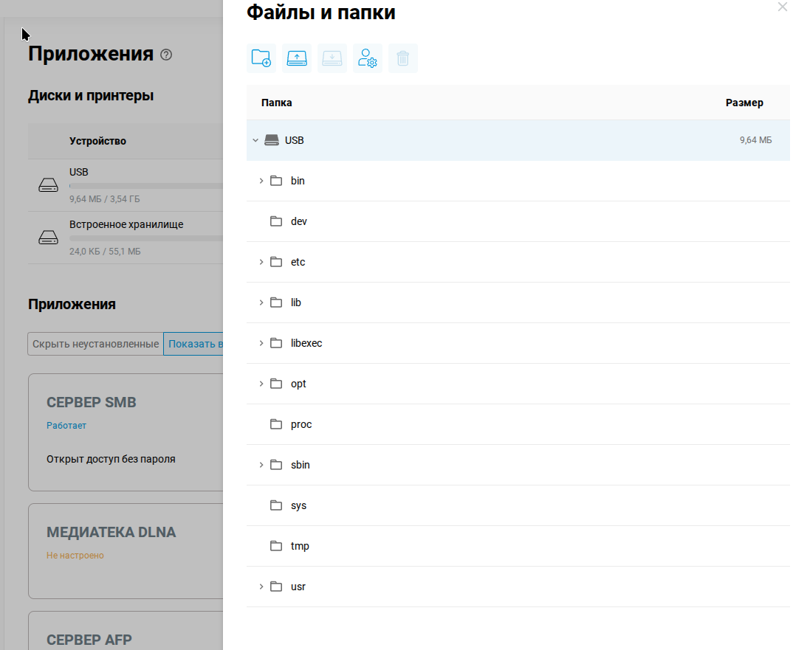Screen dimensions: 810x650
Task: Select the tmp folder
Action: pyautogui.click(x=518, y=546)
